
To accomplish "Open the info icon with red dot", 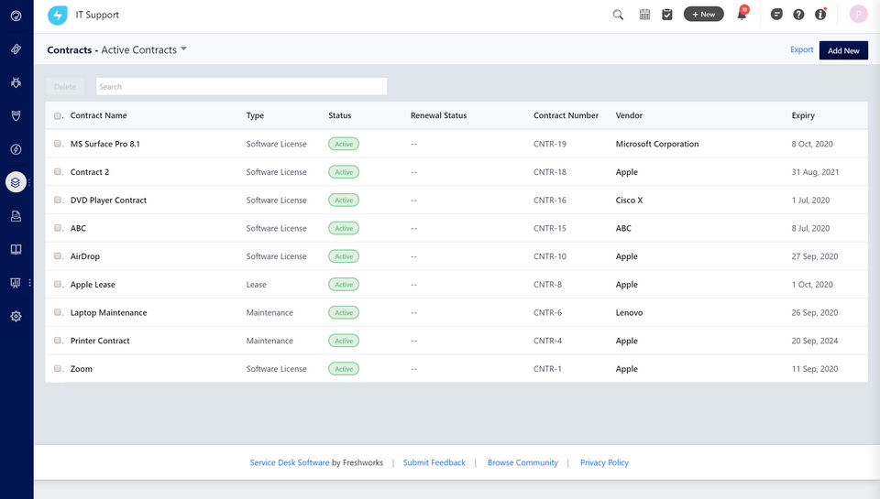I will [x=820, y=15].
